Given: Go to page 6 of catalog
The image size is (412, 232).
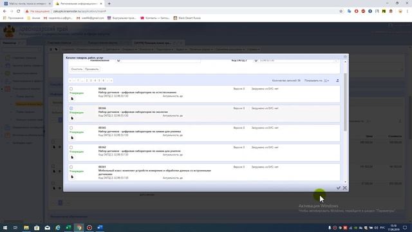Looking at the screenshot, I should [104, 81].
